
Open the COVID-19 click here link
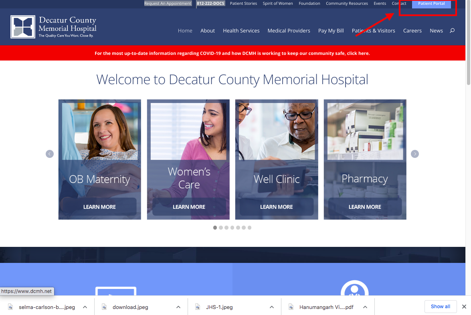click(358, 53)
